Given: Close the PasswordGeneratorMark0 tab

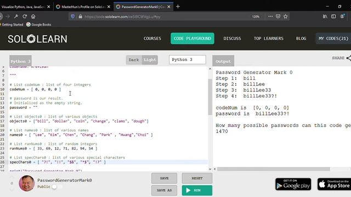Looking at the screenshot, I should [169, 7].
